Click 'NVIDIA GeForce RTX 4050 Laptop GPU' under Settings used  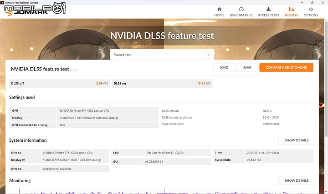tap(85, 110)
